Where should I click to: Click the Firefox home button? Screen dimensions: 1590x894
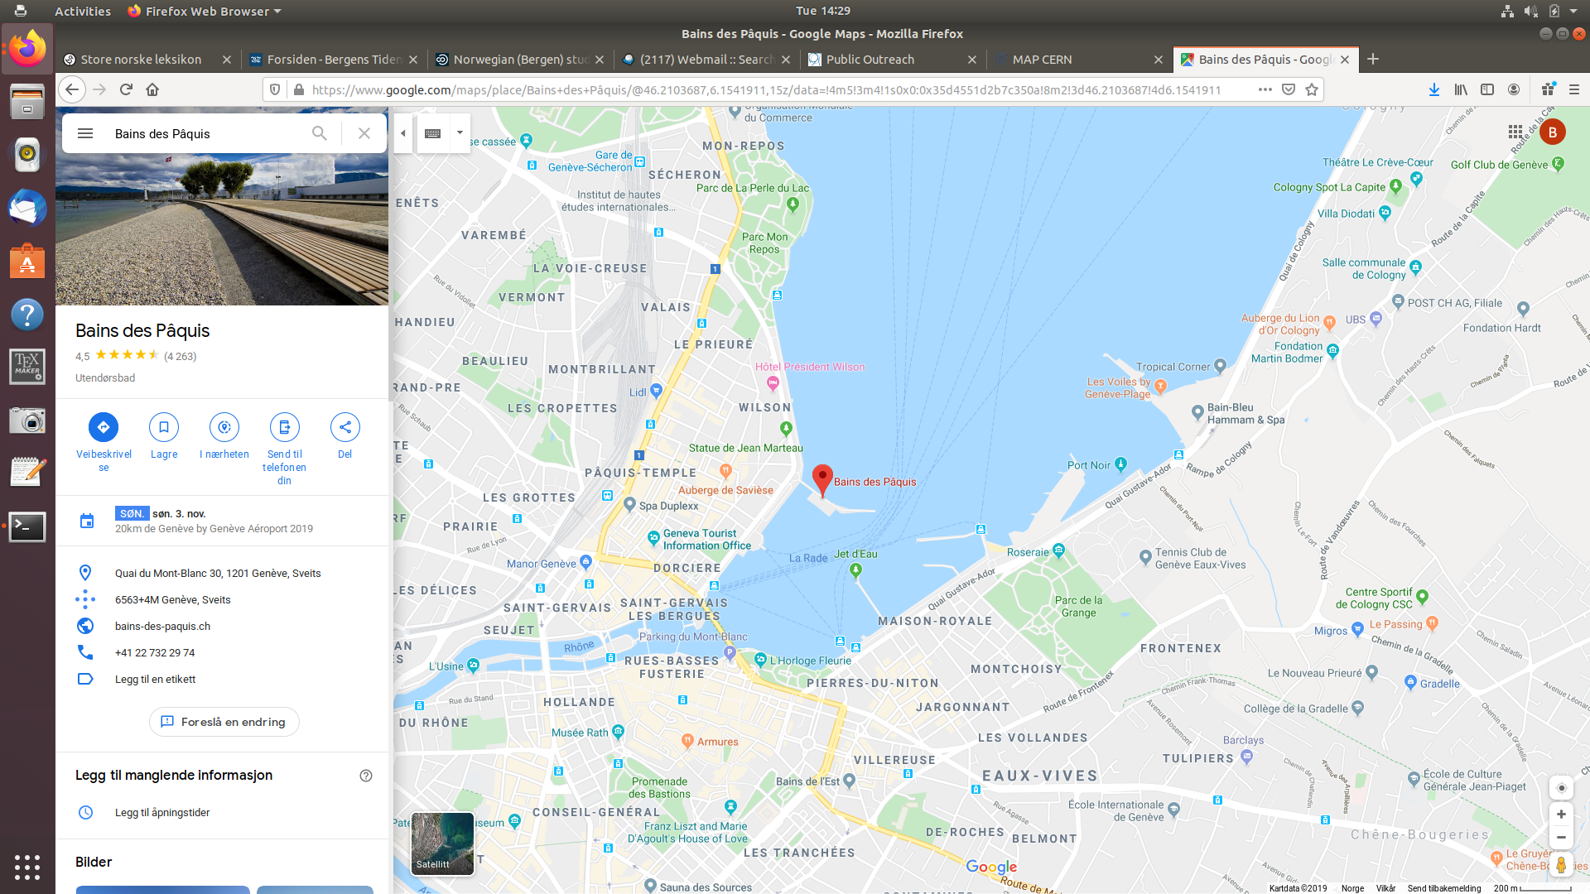tap(152, 89)
